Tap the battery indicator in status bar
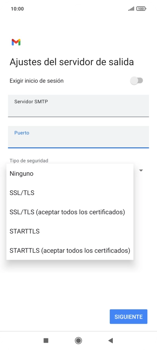The image size is (157, 350). point(141,9)
